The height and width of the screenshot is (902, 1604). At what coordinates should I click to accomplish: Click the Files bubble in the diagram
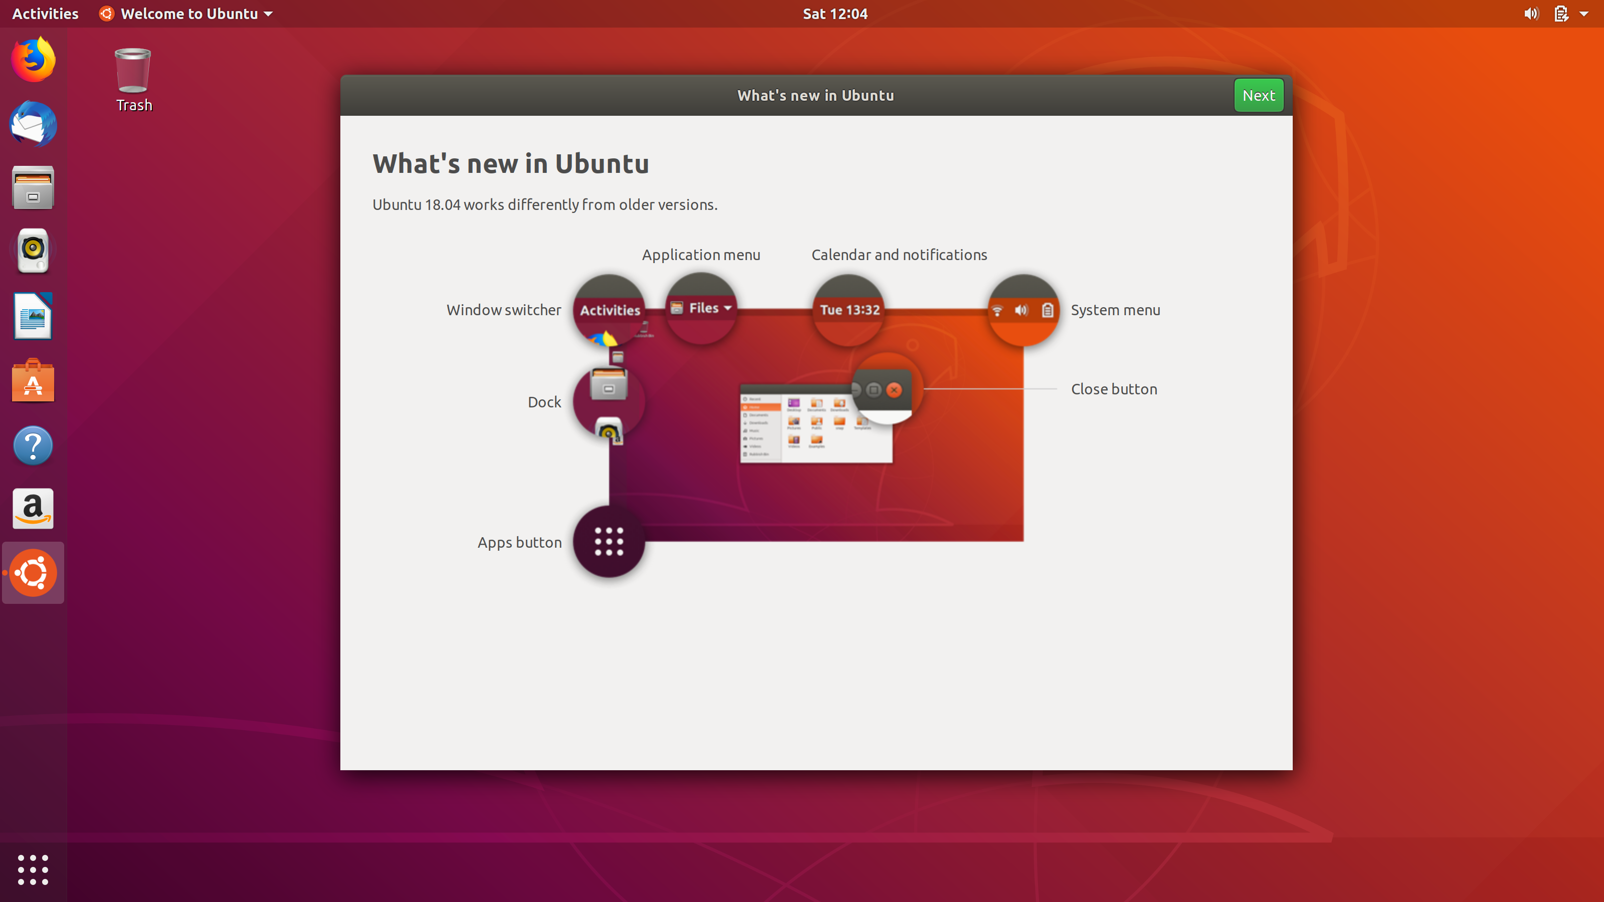[701, 309]
